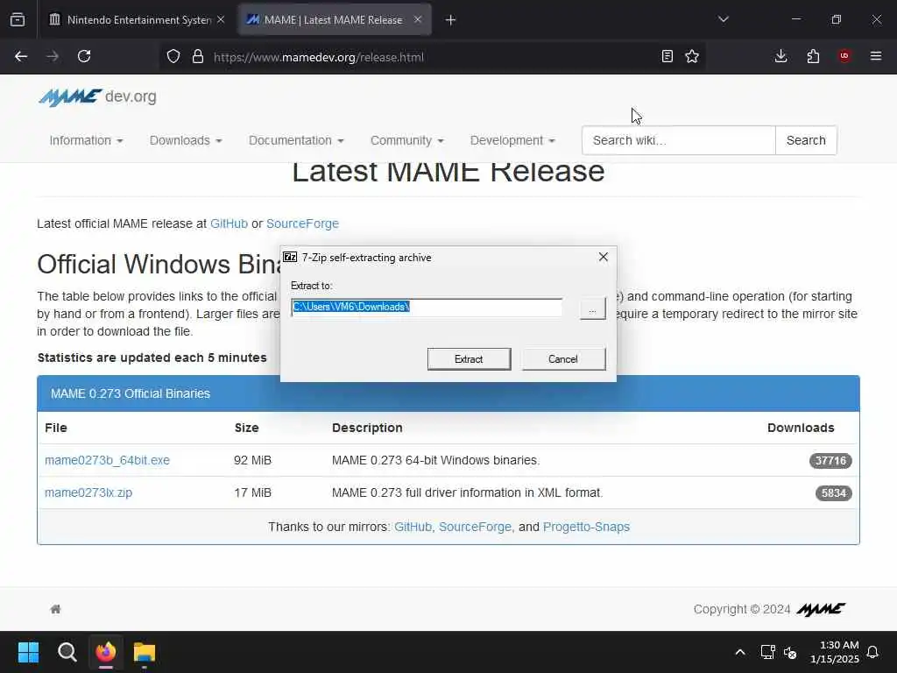This screenshot has height=673, width=897.
Task: Click the Firefox back arrow button
Action: pyautogui.click(x=21, y=56)
